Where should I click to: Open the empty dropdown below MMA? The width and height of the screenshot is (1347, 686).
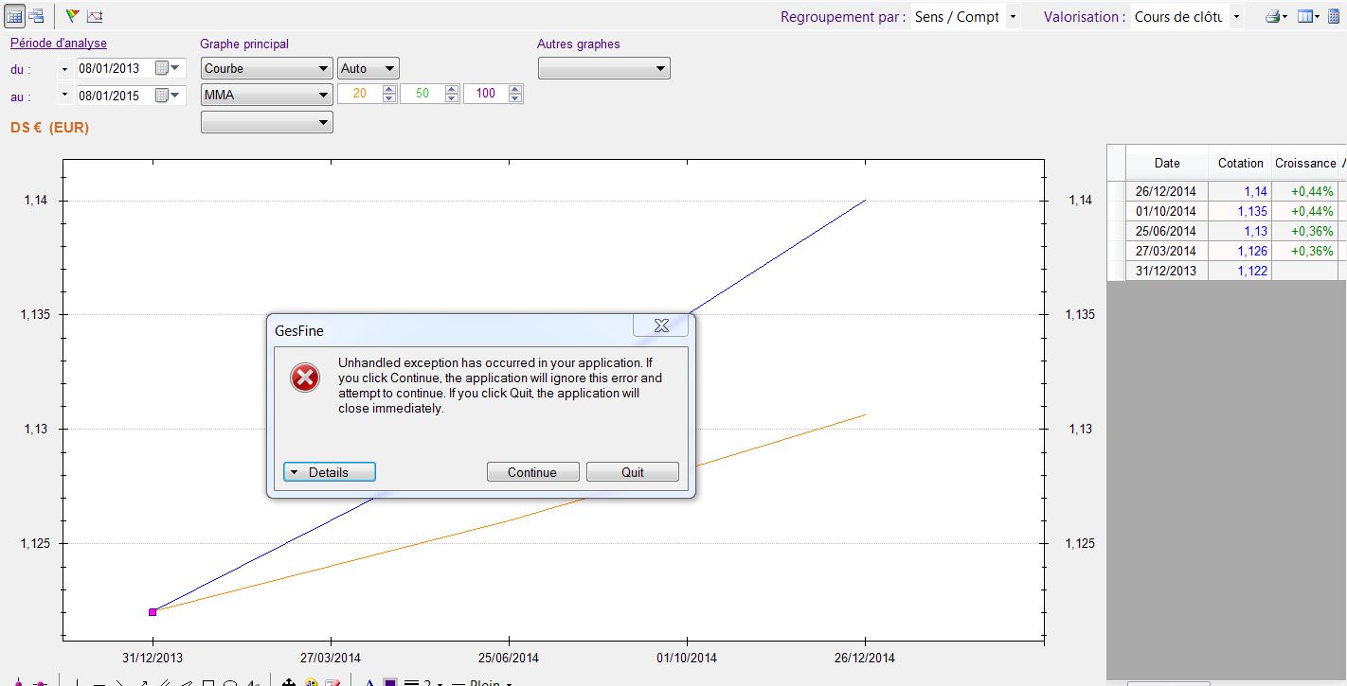point(266,122)
